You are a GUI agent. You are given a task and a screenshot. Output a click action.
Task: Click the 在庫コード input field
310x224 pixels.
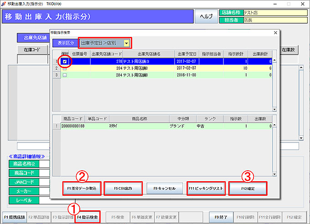[x=33, y=59]
